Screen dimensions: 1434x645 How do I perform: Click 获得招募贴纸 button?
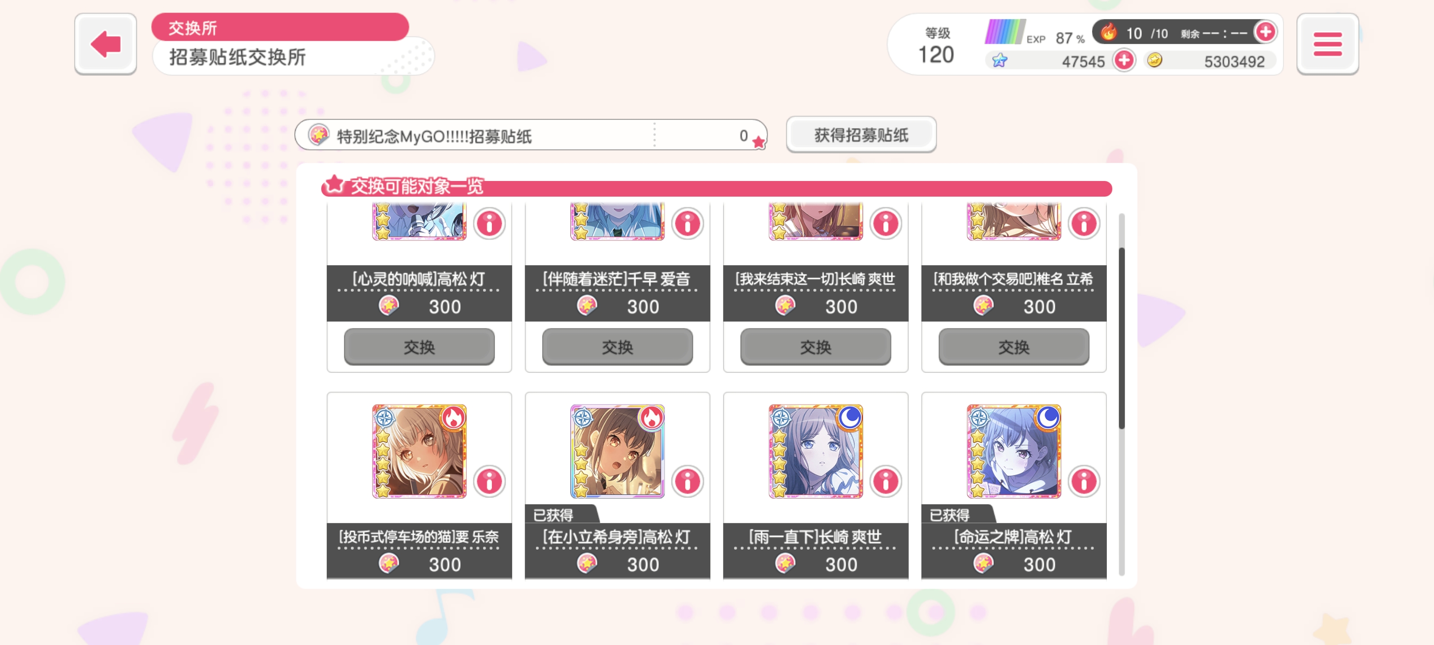point(860,135)
